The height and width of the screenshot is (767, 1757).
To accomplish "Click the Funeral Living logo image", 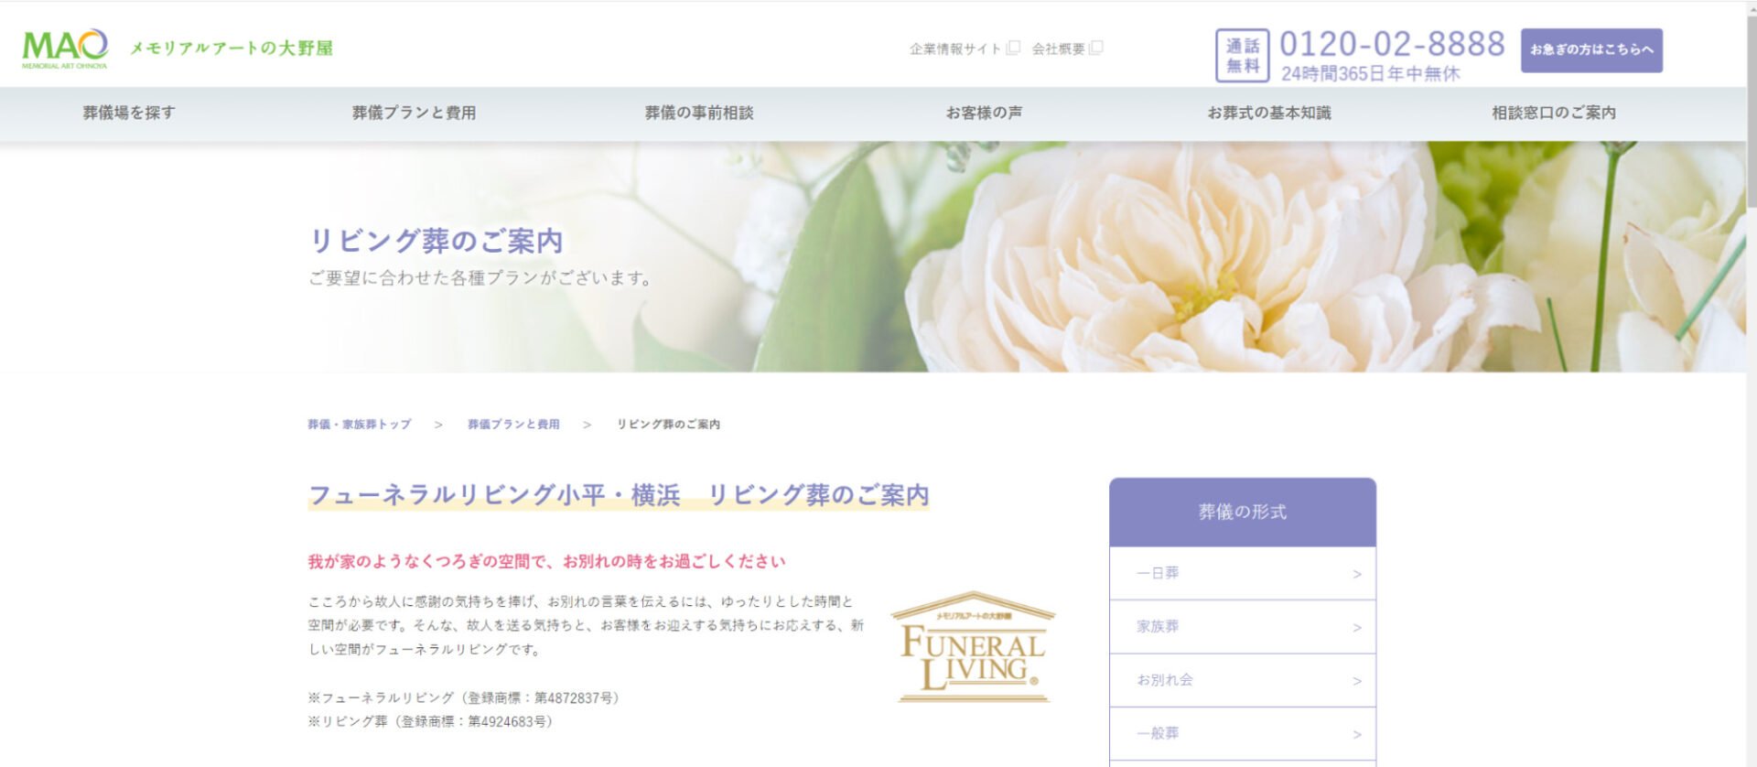I will 973,648.
